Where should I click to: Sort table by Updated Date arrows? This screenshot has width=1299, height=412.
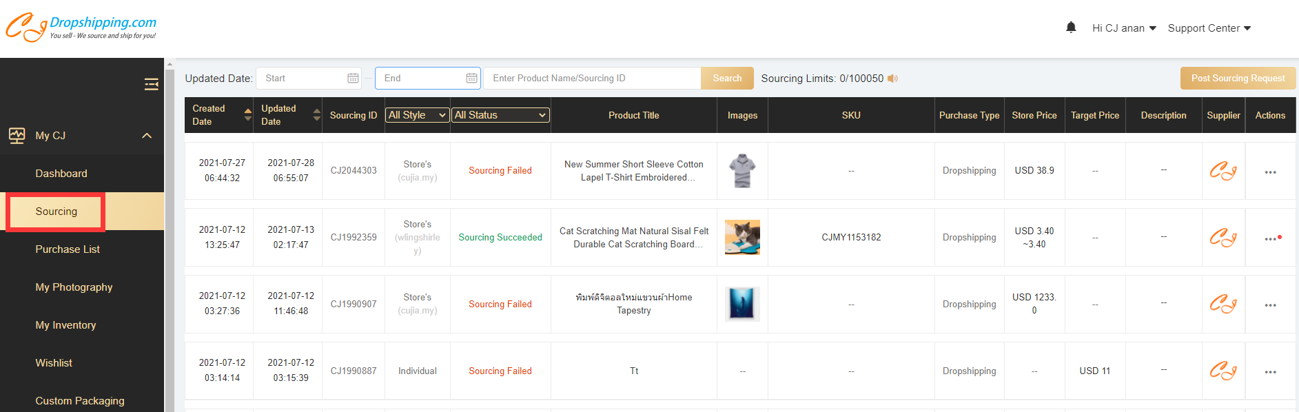pyautogui.click(x=317, y=115)
